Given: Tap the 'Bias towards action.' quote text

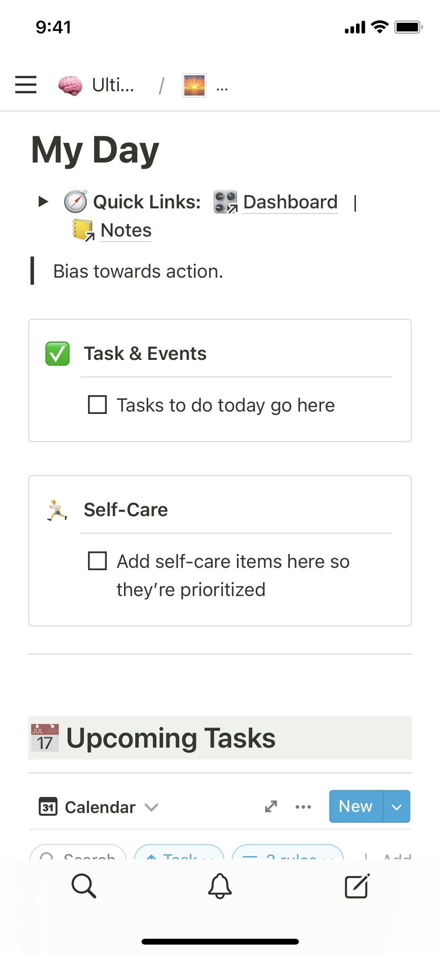Looking at the screenshot, I should [x=138, y=271].
